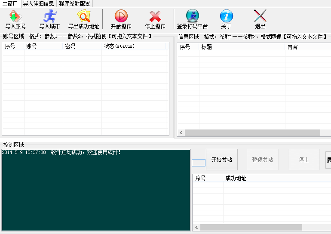Viewport: 331px width, 234px height.
Task: Click the 成功地址 column header
Action: [275, 178]
